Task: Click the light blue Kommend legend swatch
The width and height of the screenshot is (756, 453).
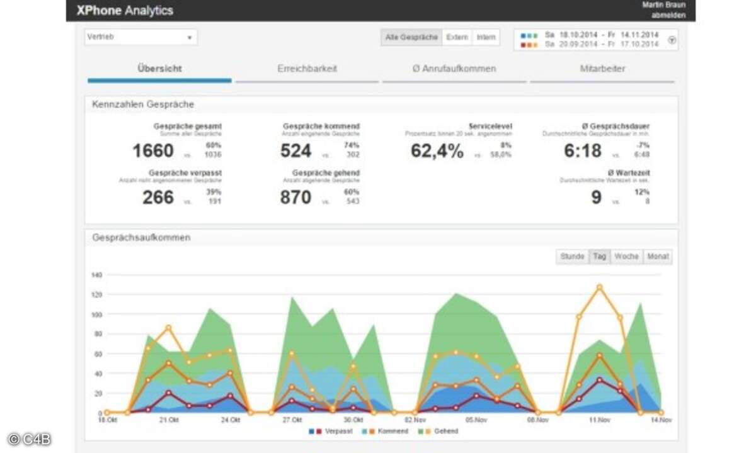Action: coord(365,432)
